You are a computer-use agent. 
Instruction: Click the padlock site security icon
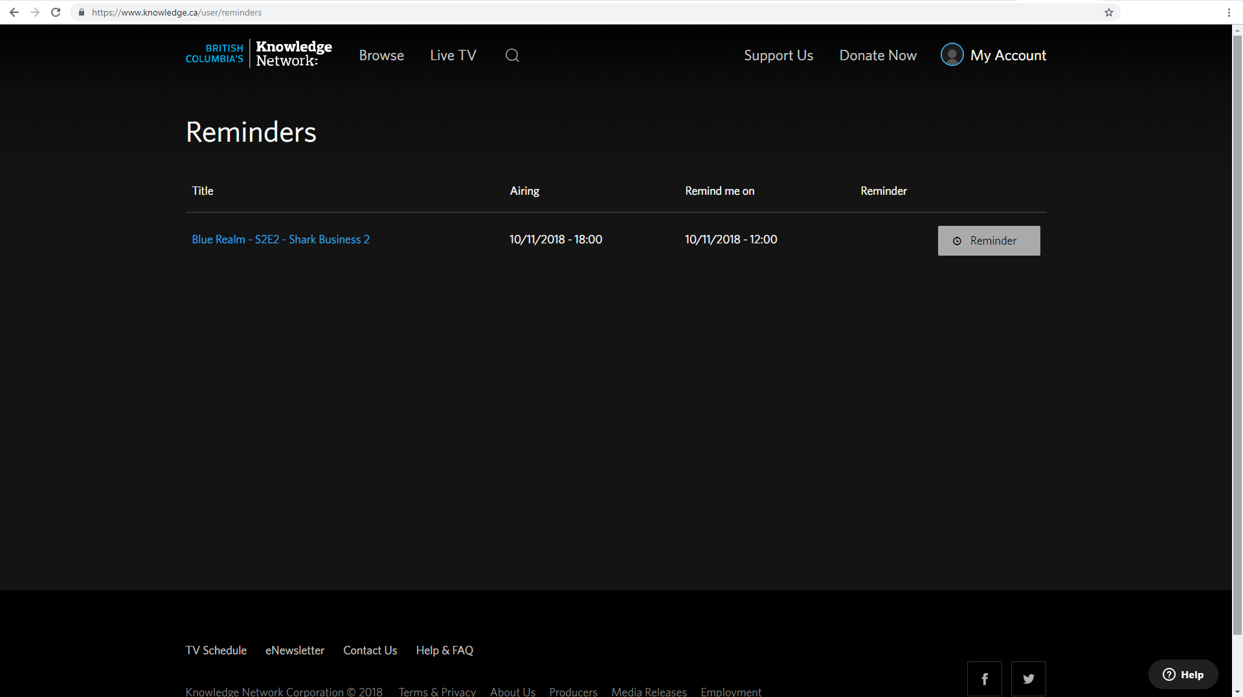tap(82, 12)
